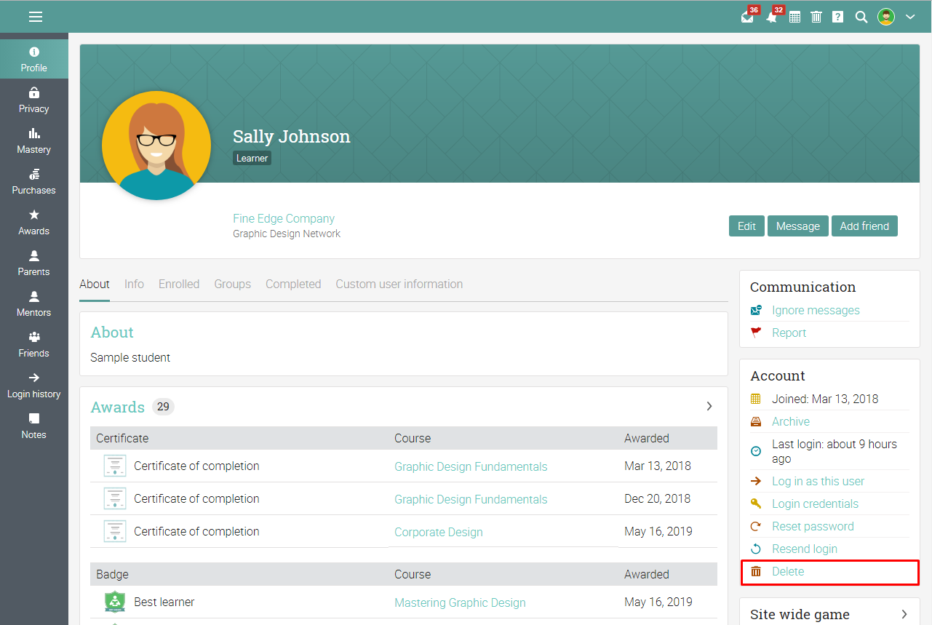
Task: Open Parents in the sidebar
Action: [34, 263]
